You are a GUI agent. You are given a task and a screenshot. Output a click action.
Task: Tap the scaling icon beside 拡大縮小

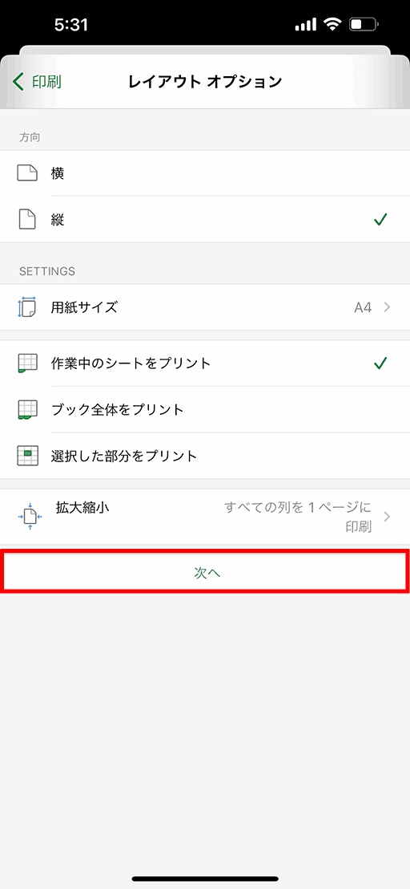click(30, 516)
